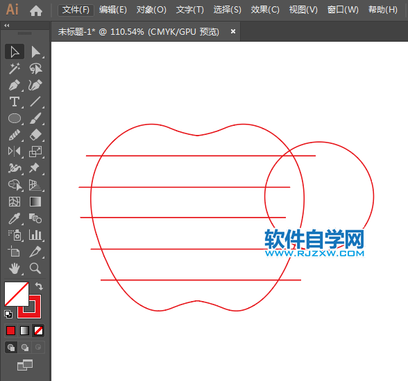Screen dimensions: 408x381
Task: Pick the Type tool
Action: [15, 102]
